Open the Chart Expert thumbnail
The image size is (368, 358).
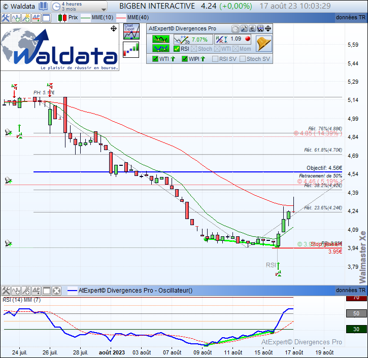coord(131,31)
